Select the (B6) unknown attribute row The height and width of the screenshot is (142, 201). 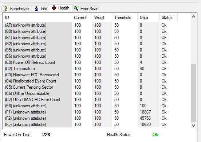click(91, 56)
